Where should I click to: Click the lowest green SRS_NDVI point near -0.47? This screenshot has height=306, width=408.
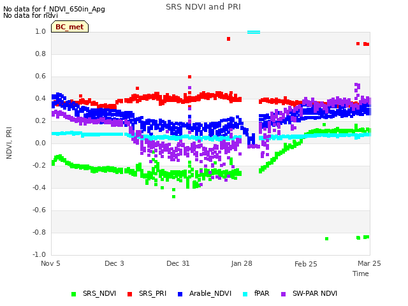pyautogui.click(x=174, y=197)
